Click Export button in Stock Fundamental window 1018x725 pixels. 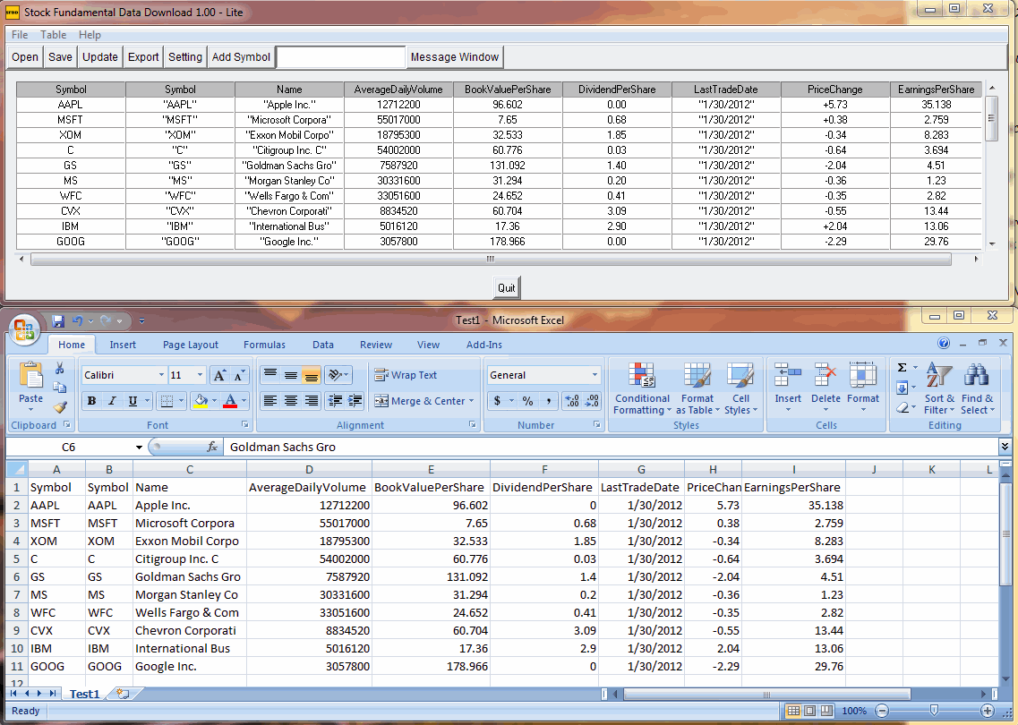(x=143, y=57)
